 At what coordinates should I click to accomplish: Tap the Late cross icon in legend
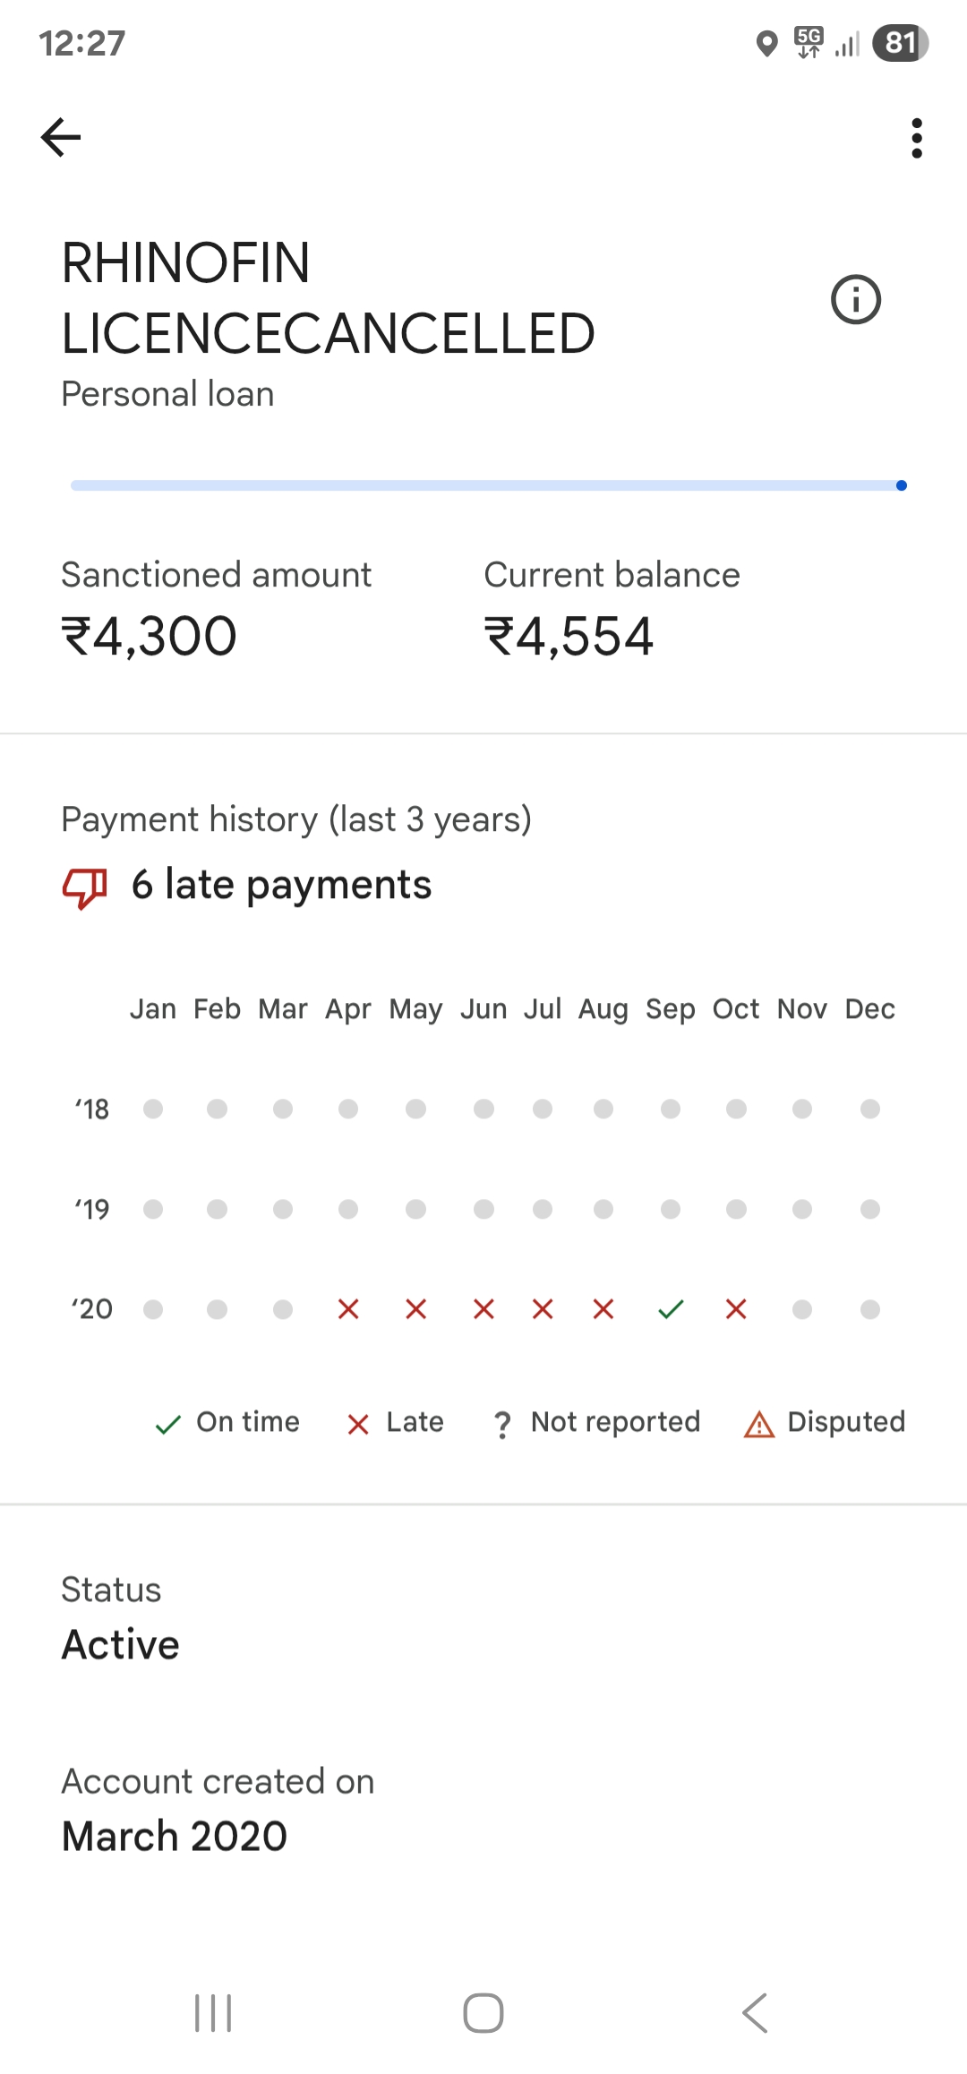tap(358, 1424)
